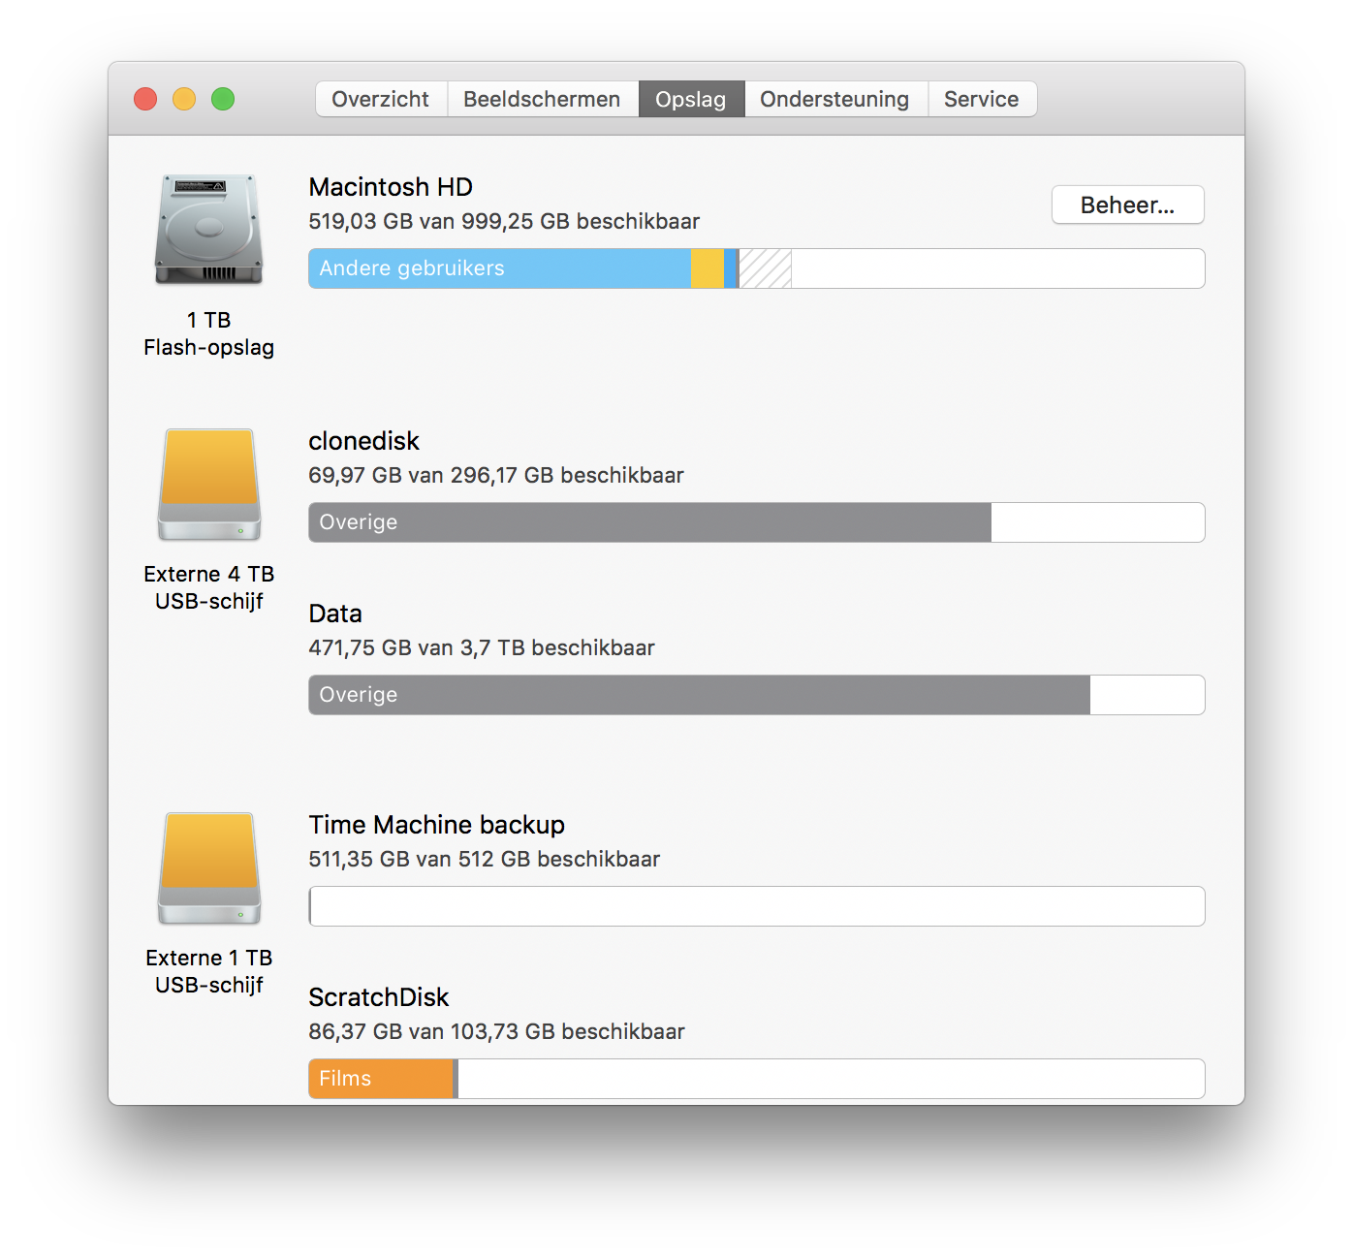Click the green full-screen window button
This screenshot has height=1260, width=1353.
(223, 99)
